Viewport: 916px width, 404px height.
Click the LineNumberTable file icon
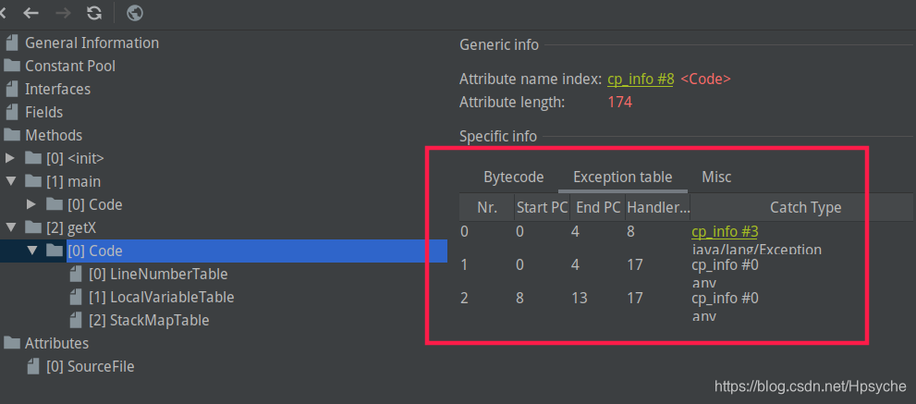pyautogui.click(x=76, y=274)
